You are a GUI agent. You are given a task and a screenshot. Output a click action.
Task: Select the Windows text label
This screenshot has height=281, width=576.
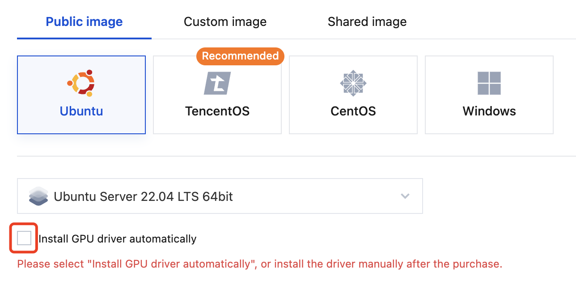coord(489,111)
